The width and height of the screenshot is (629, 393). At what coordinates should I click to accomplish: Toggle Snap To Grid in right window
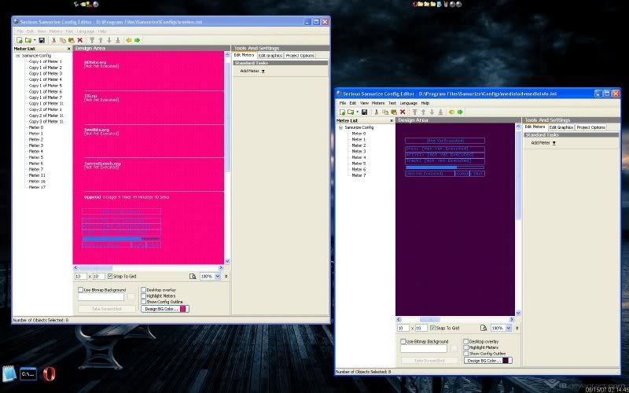coord(433,328)
